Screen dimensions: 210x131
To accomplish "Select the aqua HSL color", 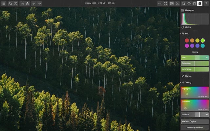I will (x=202, y=46).
